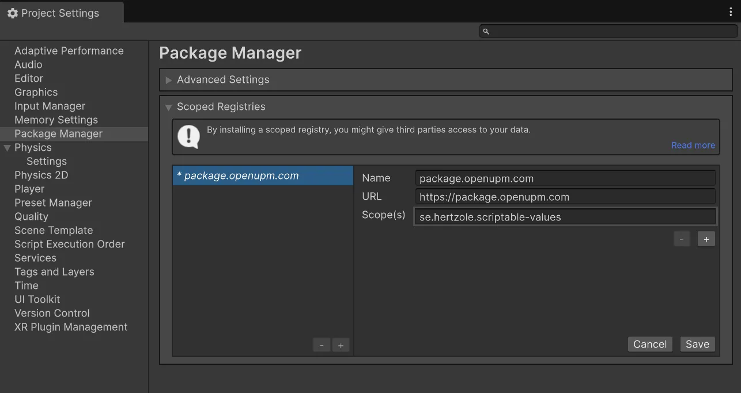The width and height of the screenshot is (741, 393).
Task: Click the warning icon beside the registry notice
Action: 188,136
